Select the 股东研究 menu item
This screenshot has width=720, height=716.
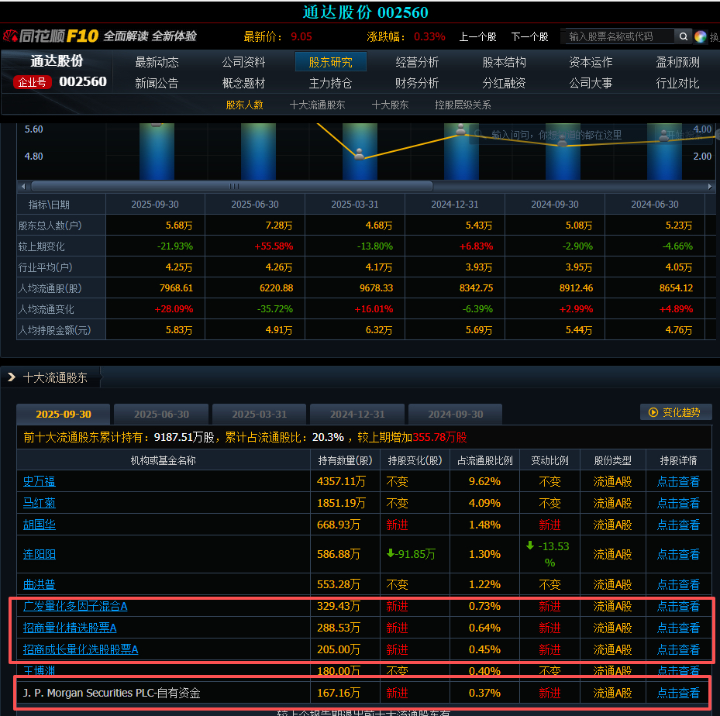(x=331, y=62)
